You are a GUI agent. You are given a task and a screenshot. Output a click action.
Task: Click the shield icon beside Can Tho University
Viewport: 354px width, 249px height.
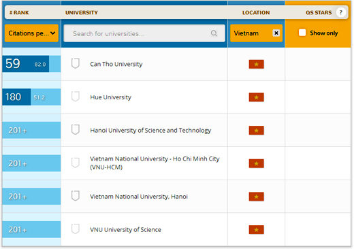(x=76, y=63)
